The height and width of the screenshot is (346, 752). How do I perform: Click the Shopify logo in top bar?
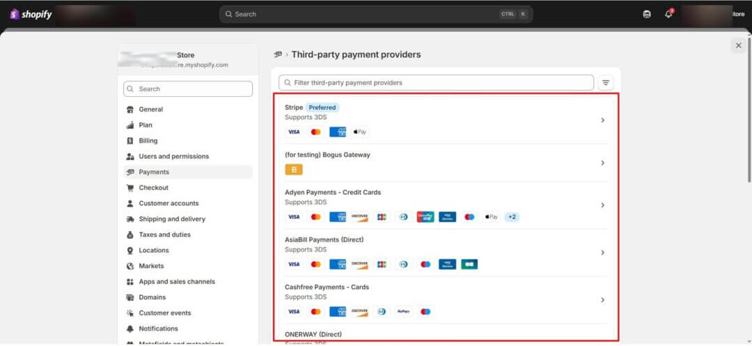[31, 14]
